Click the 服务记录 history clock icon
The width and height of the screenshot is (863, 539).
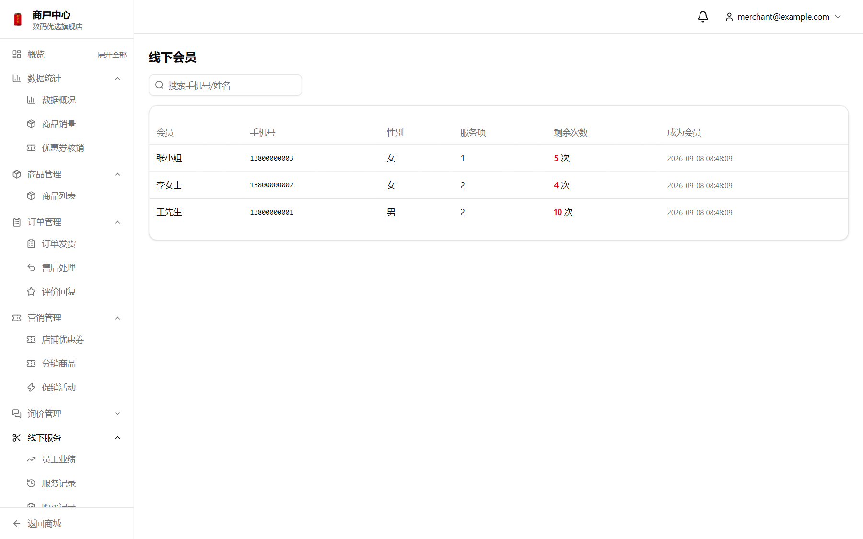coord(31,483)
